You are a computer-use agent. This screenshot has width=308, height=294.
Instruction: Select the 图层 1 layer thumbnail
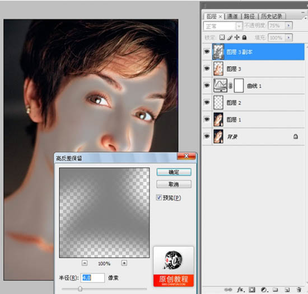tap(218, 119)
